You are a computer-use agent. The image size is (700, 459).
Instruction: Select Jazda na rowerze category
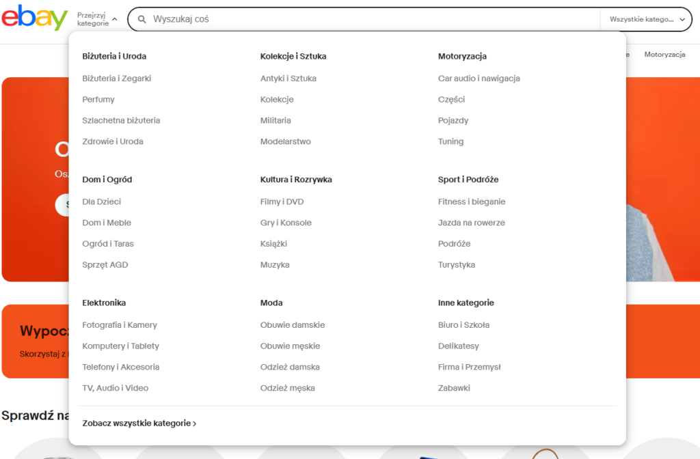point(471,223)
